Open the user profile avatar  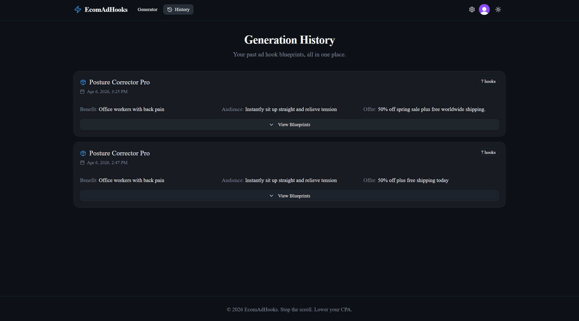click(484, 9)
